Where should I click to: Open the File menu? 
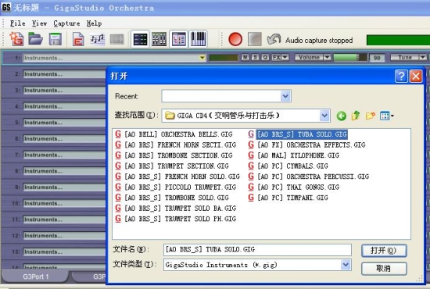coord(17,23)
